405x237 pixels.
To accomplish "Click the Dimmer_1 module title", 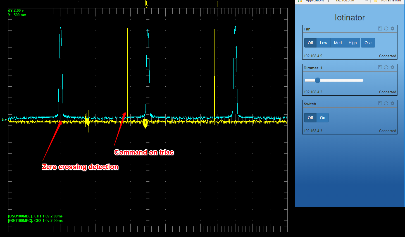I will pyautogui.click(x=313, y=68).
